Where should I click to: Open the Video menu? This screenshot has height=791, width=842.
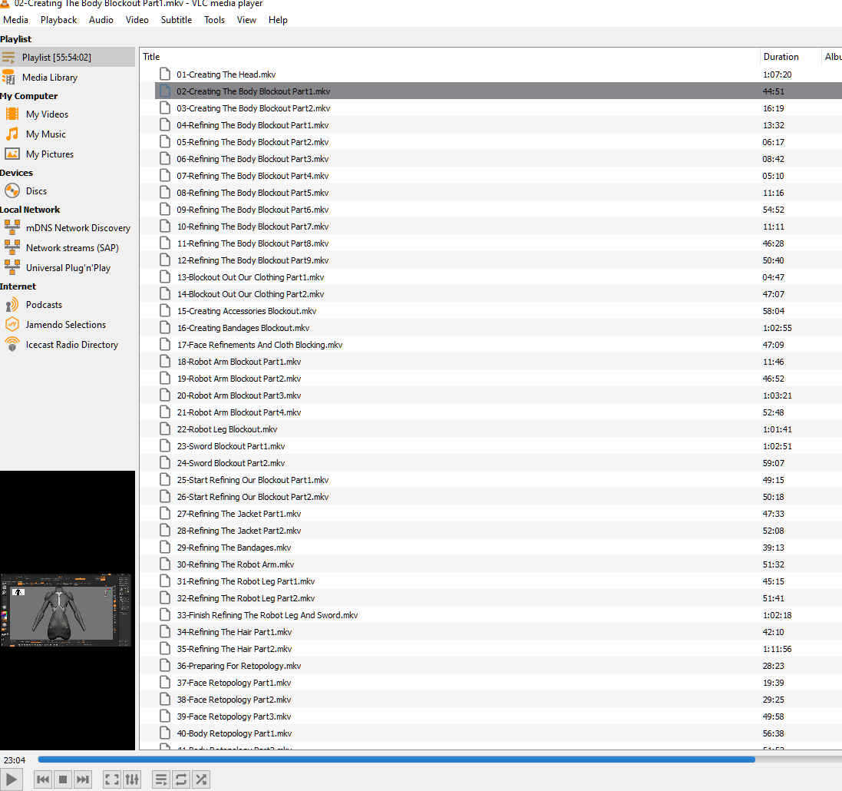[137, 20]
